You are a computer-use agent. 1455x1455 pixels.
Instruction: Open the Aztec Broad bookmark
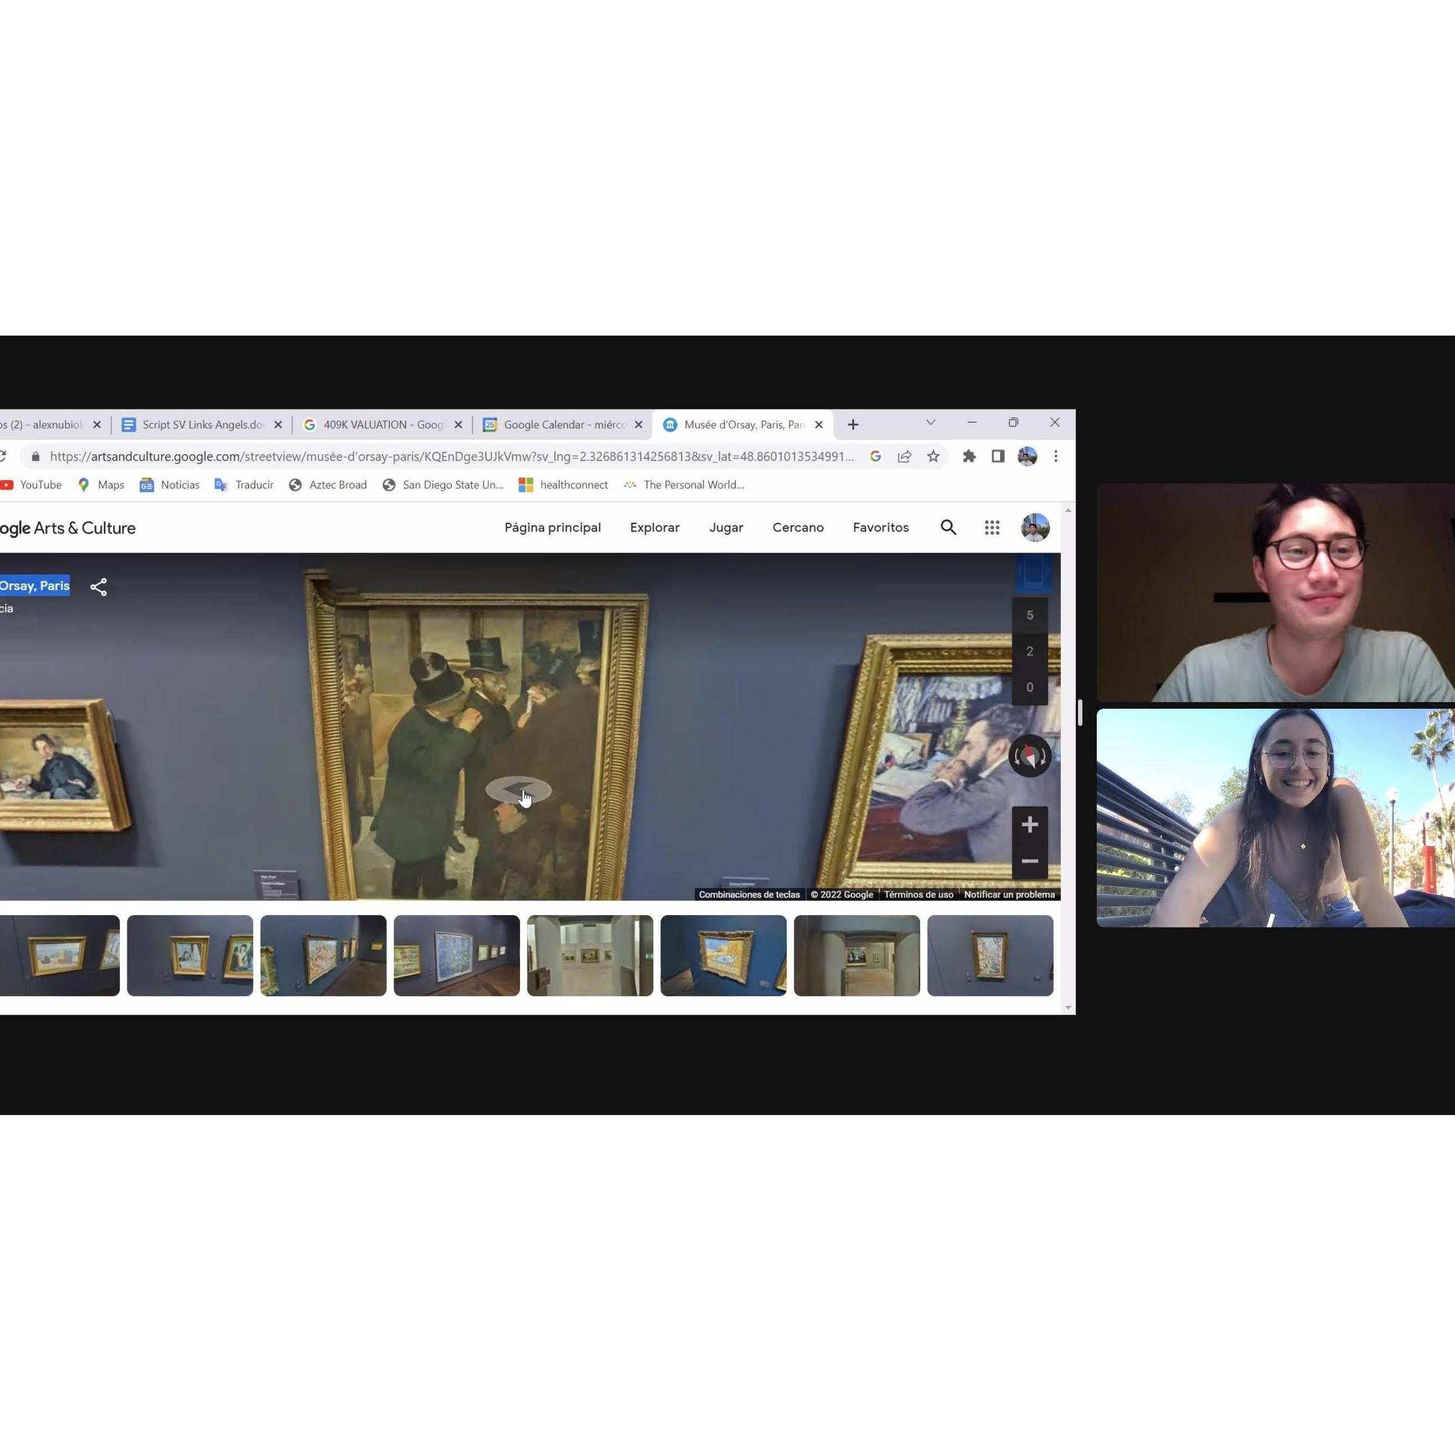click(328, 485)
